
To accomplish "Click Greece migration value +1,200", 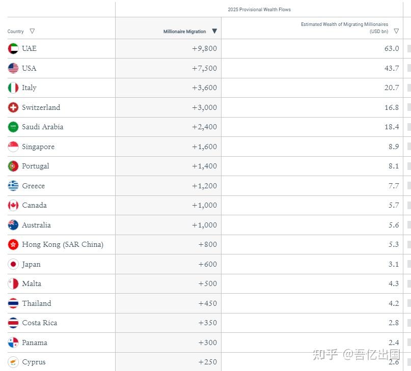I will pyautogui.click(x=204, y=186).
